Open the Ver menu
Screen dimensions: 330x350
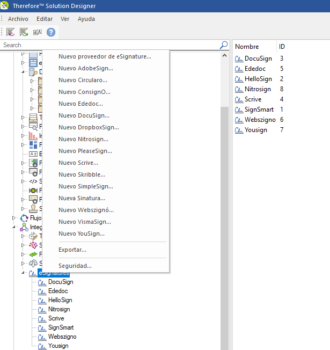pos(65,19)
